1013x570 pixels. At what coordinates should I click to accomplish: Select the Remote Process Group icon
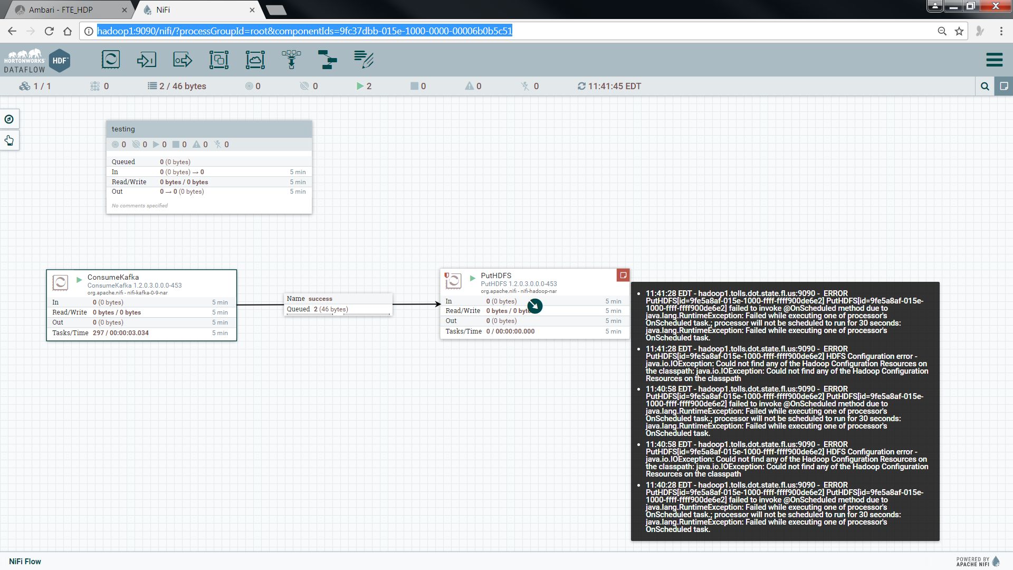click(x=255, y=60)
